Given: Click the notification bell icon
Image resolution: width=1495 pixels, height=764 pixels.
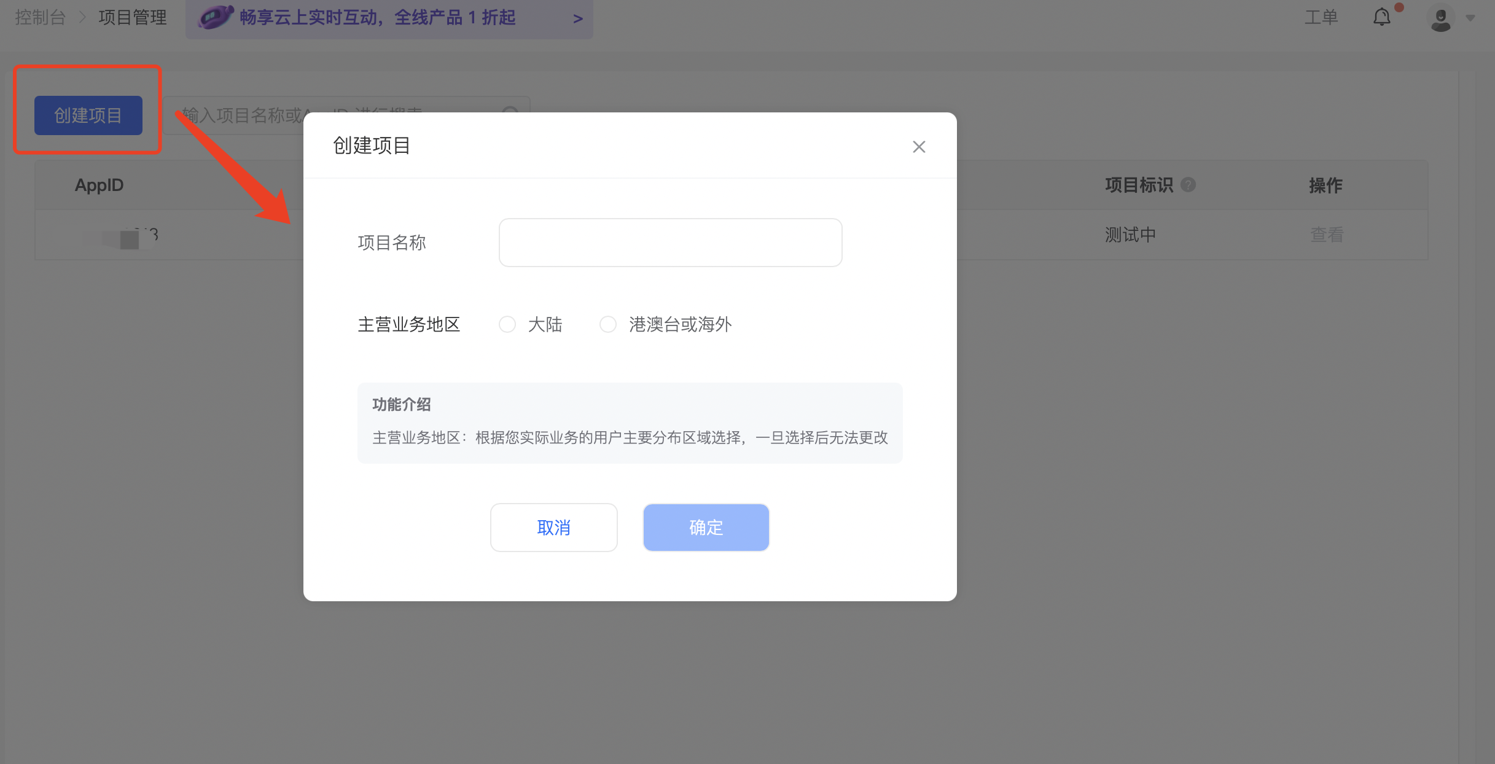Looking at the screenshot, I should click(1381, 17).
